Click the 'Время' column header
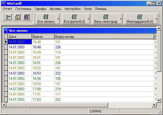 43,37
